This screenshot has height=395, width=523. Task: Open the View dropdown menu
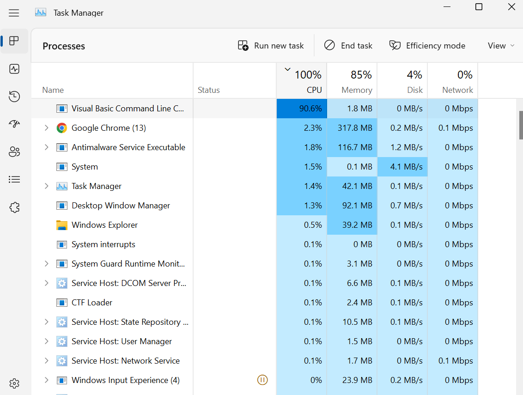tap(500, 45)
